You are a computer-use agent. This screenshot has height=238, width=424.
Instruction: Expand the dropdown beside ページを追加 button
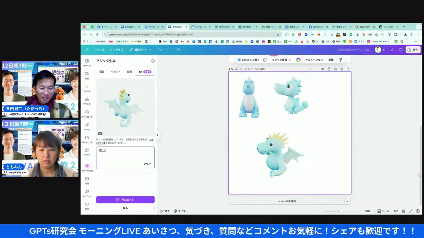[347, 201]
